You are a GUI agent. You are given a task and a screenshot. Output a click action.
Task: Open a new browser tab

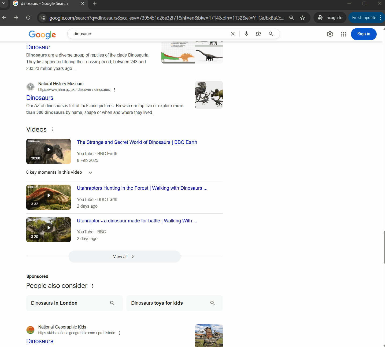[x=95, y=3]
